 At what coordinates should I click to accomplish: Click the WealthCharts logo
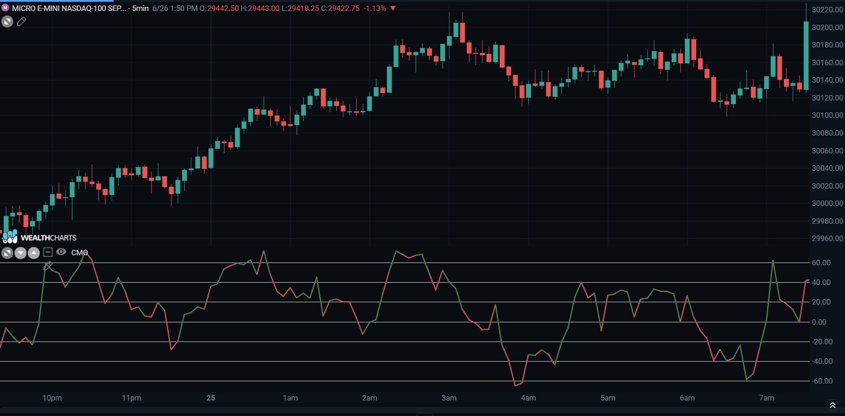[x=39, y=237]
